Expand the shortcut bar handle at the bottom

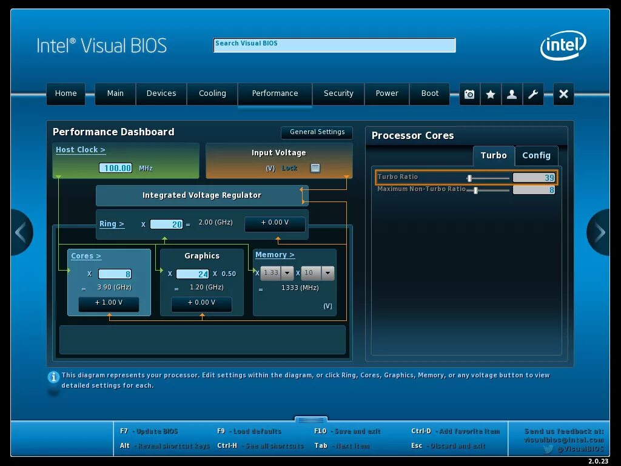[311, 419]
